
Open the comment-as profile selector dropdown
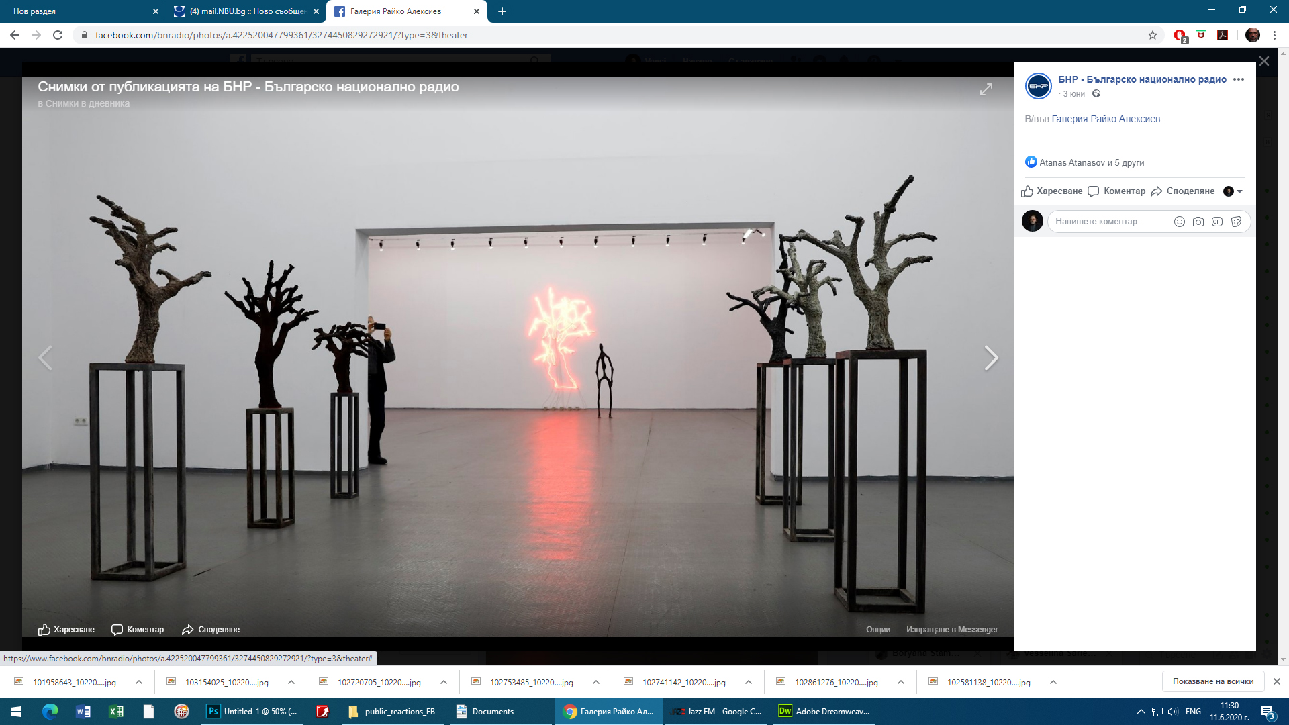point(1233,191)
